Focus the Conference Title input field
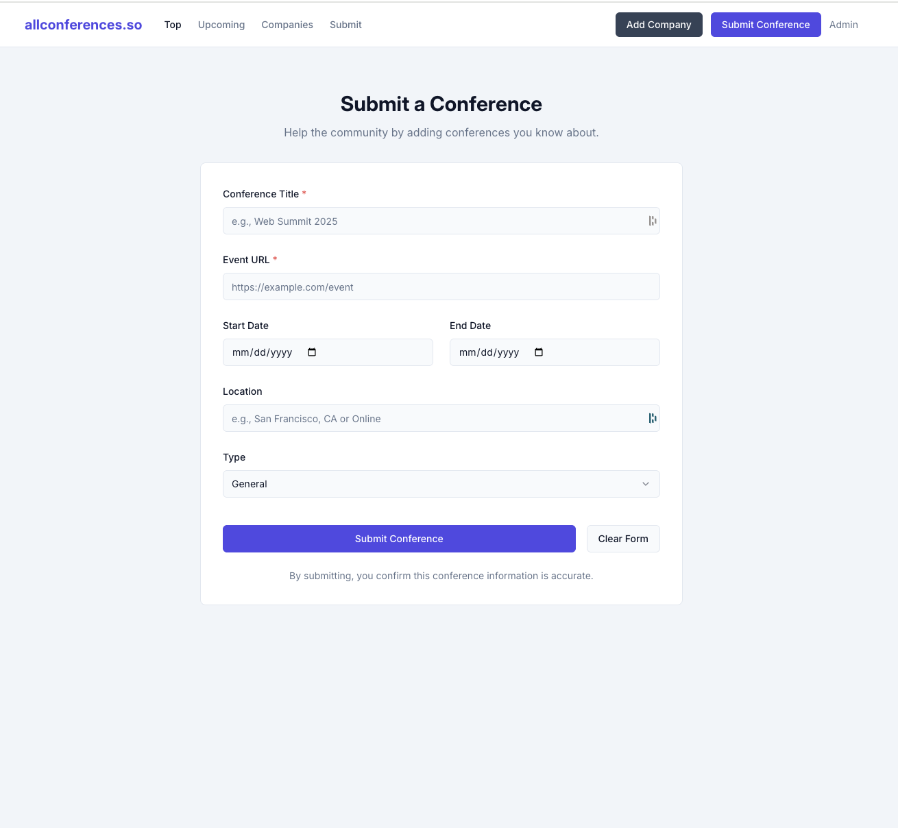The height and width of the screenshot is (828, 898). coord(432,221)
